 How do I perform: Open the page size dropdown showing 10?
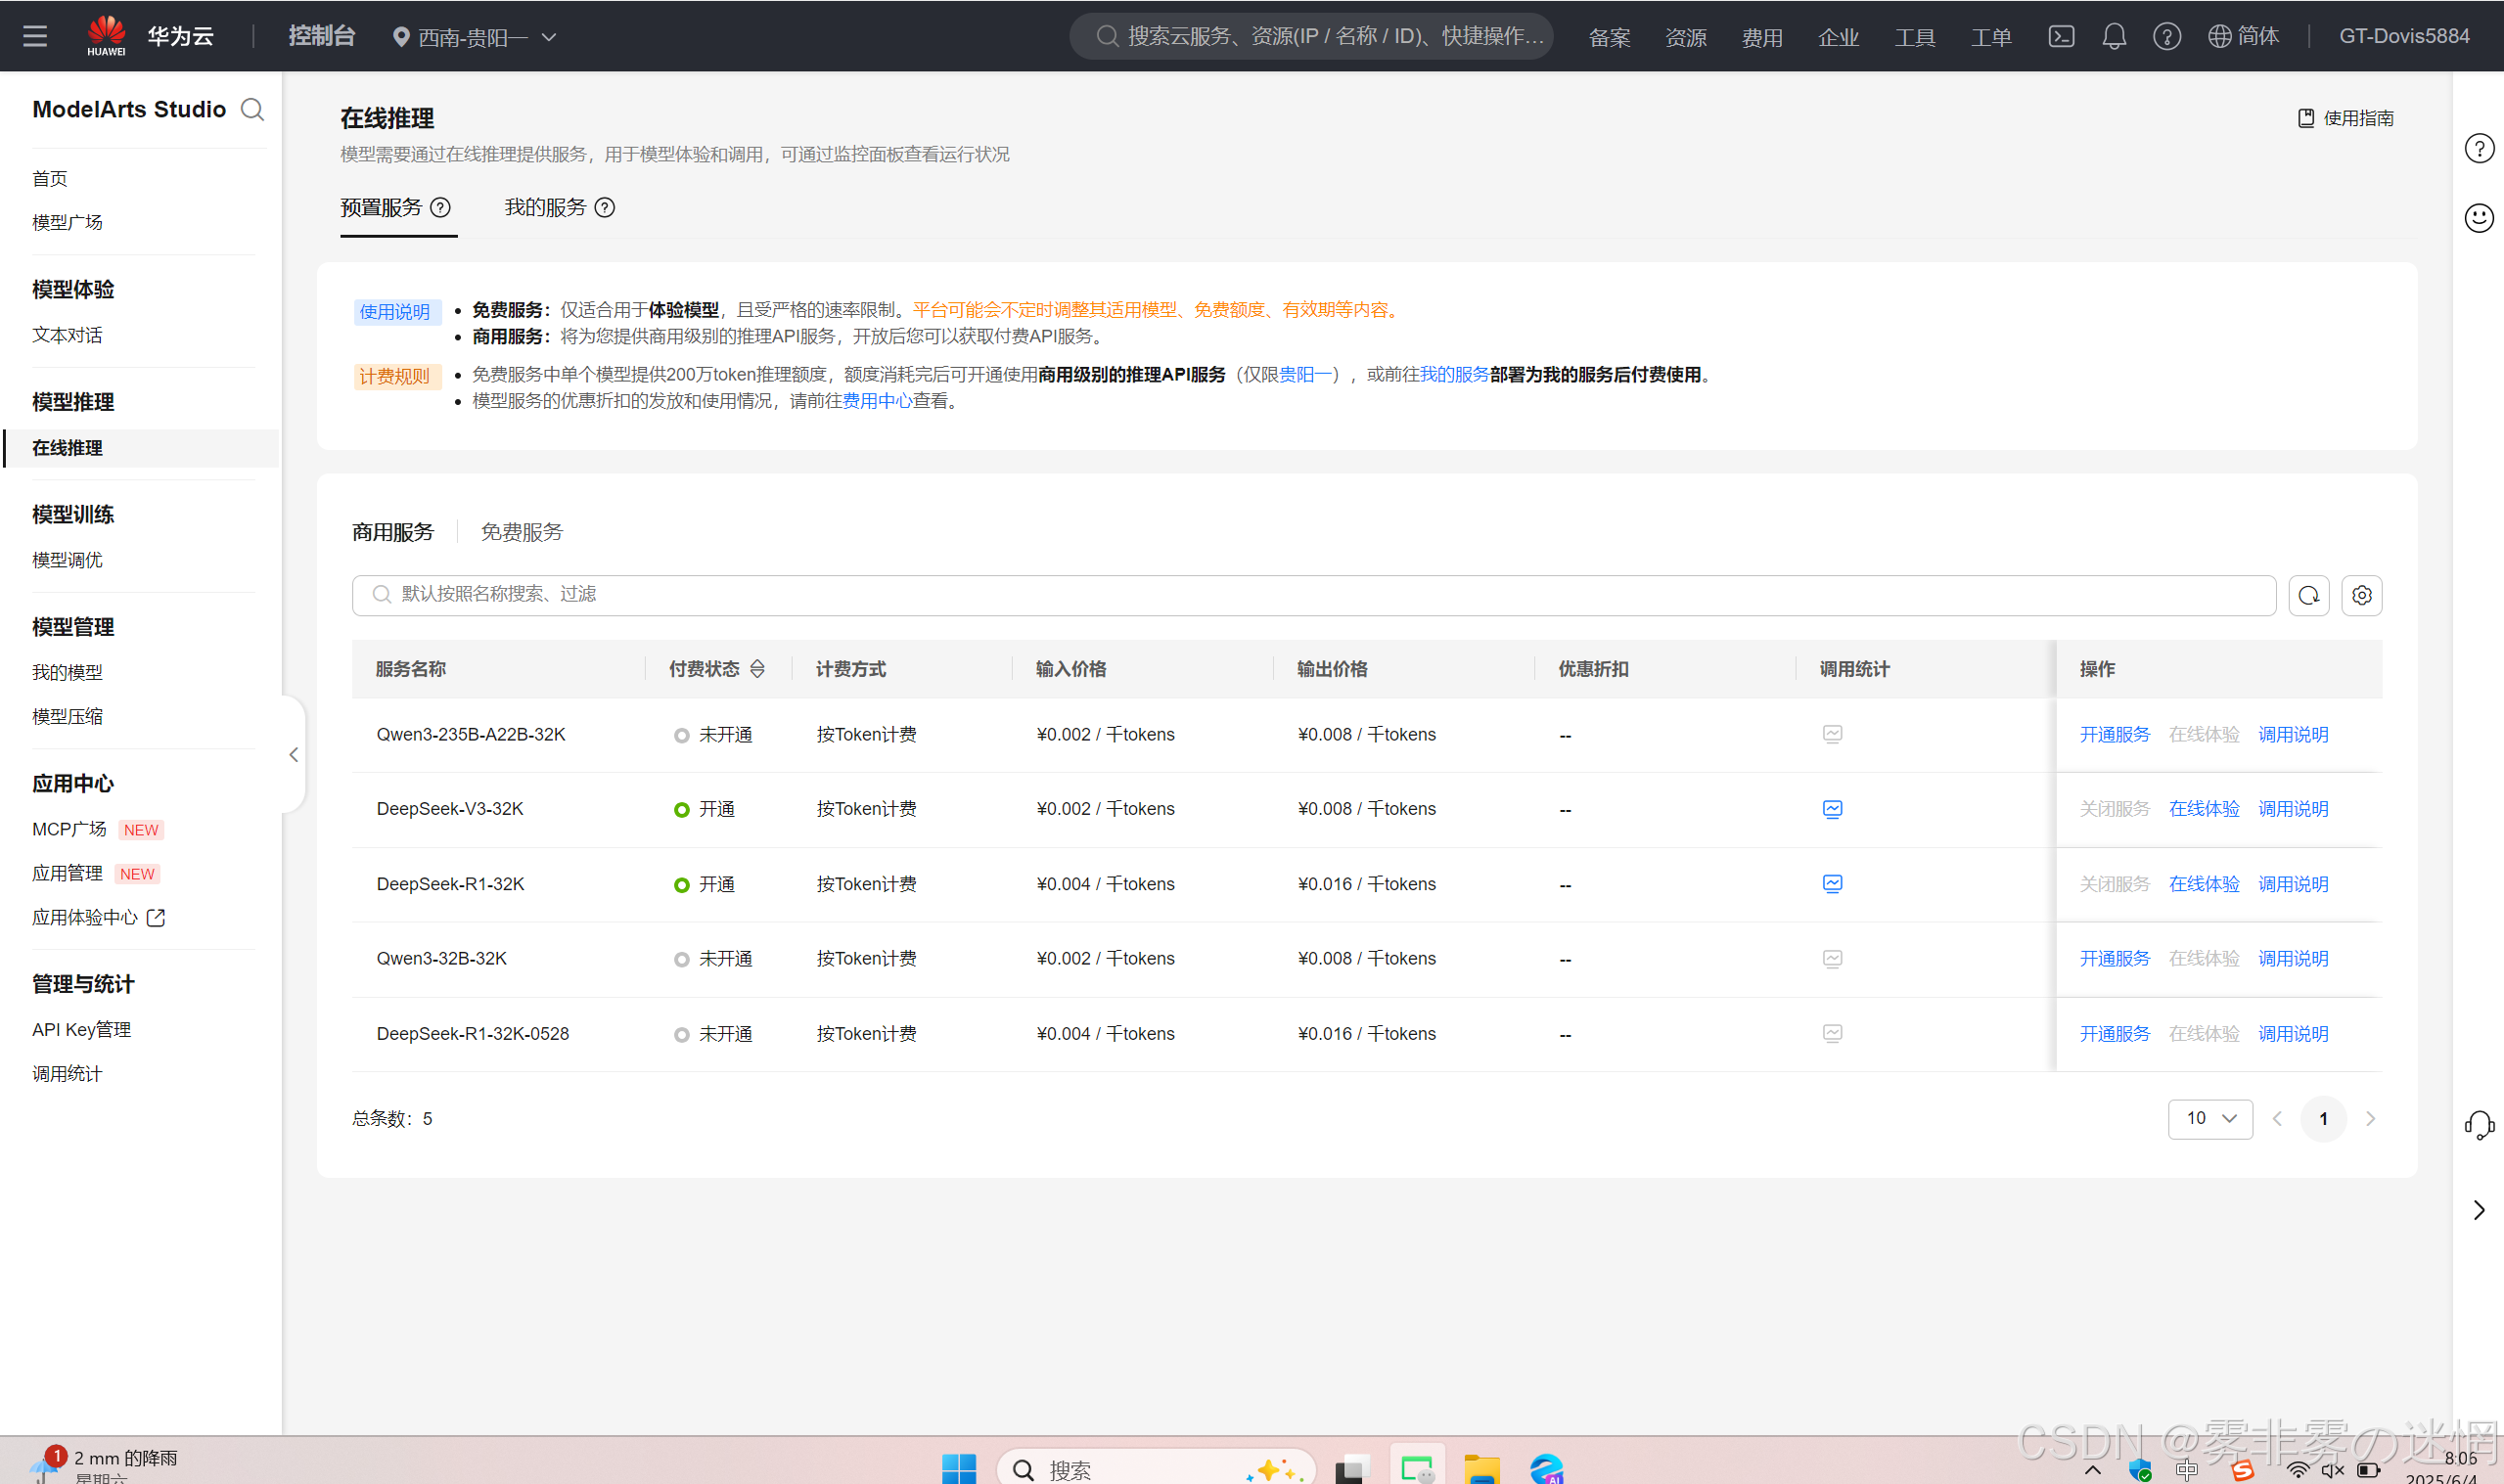(x=2209, y=1118)
